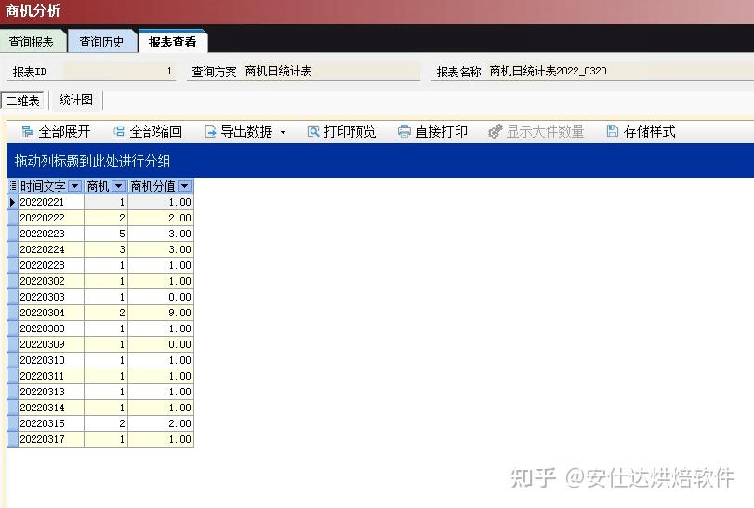
Task: Click 商机分值 0.00 in row 20220309
Action: (161, 344)
